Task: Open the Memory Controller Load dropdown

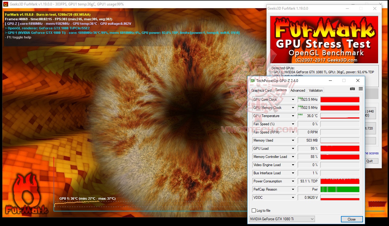Action: click(x=293, y=157)
